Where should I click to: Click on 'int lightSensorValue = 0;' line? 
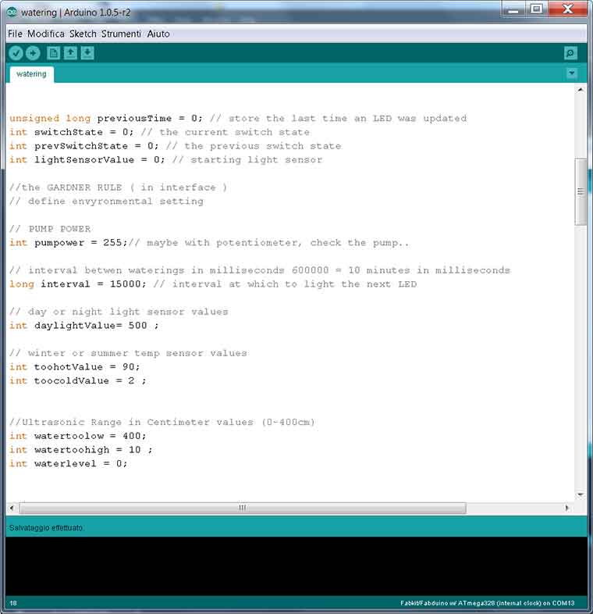(87, 159)
